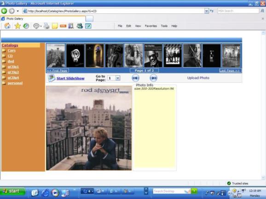Screen dimensions: 266x199
Task: Click the taskbar clock showing 12:19 AM
Action: pyautogui.click(x=255, y=191)
